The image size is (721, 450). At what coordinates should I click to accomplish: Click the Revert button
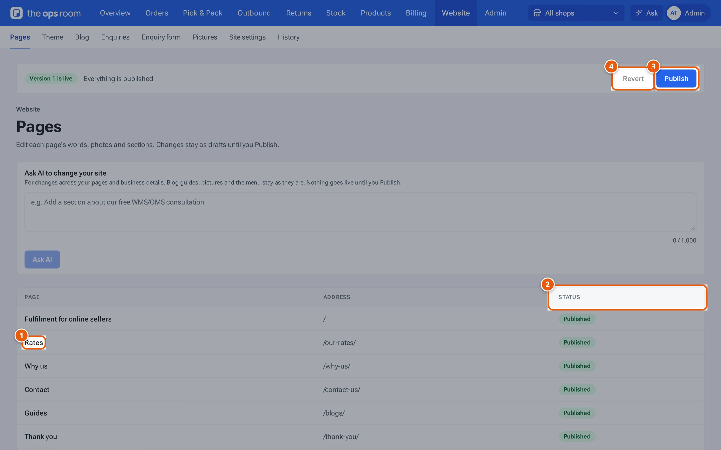coord(633,78)
